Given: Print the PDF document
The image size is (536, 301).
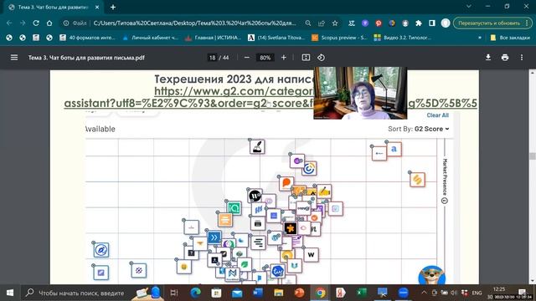Looking at the screenshot, I should coord(505,58).
